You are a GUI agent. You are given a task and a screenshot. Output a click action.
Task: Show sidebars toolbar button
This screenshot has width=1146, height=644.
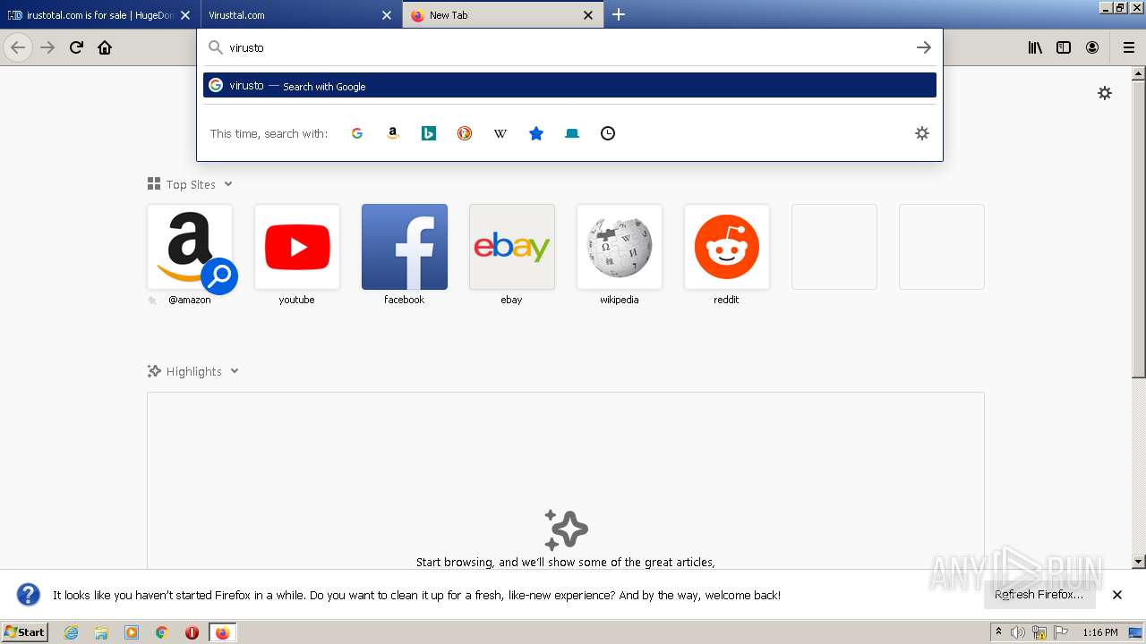tap(1064, 47)
